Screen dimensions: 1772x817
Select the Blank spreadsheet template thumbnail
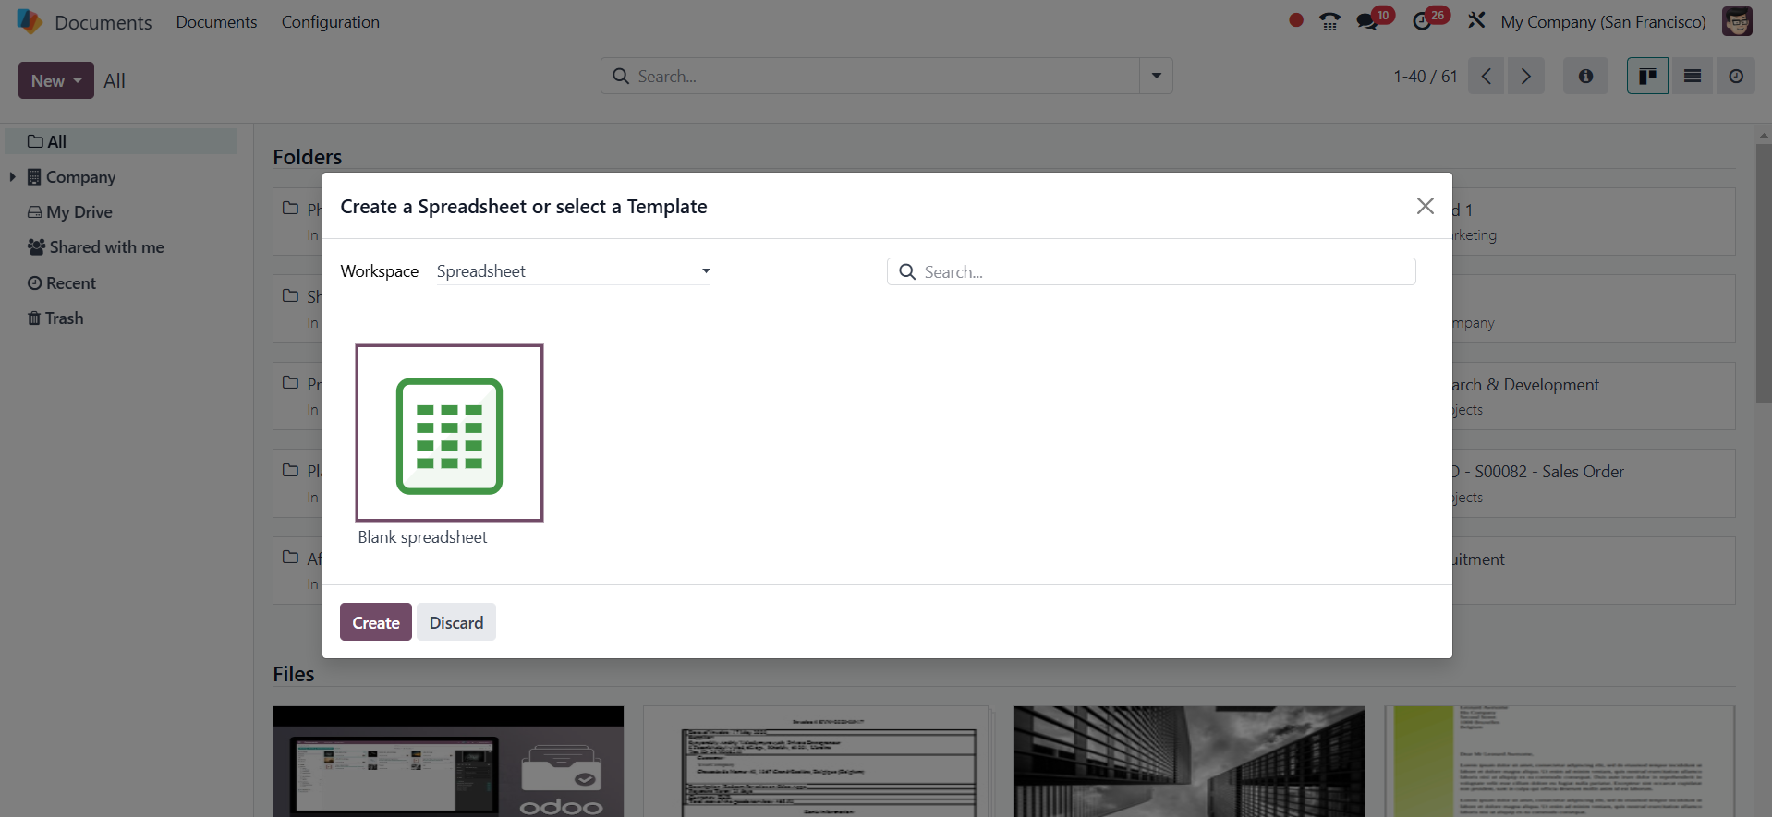point(449,433)
